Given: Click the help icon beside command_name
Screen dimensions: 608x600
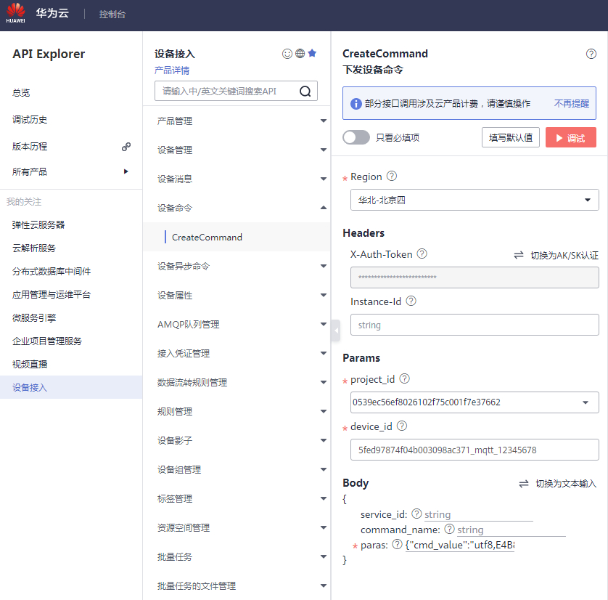Looking at the screenshot, I should coord(449,529).
